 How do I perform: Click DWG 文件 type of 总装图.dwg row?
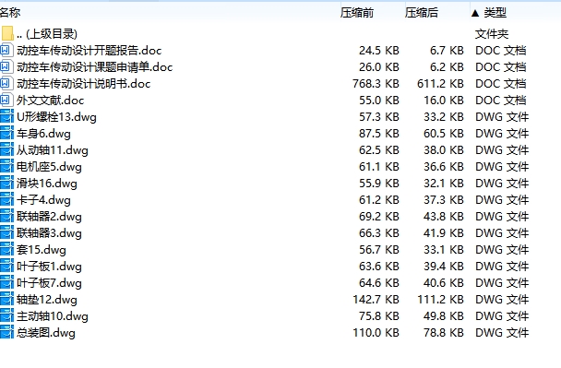click(x=502, y=333)
